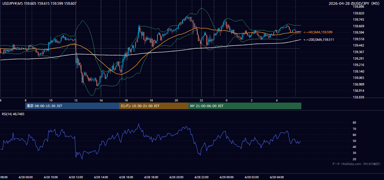Click RSI axis level 30

[x=355, y=153]
